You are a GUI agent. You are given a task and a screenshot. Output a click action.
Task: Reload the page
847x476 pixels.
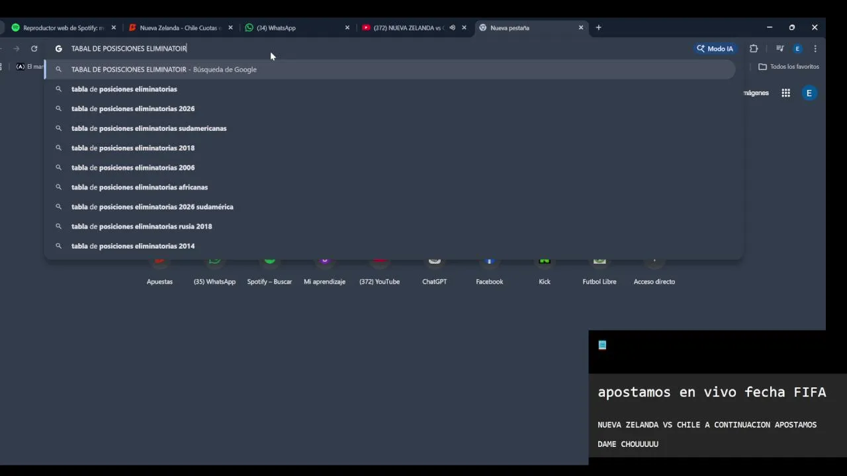click(x=34, y=48)
